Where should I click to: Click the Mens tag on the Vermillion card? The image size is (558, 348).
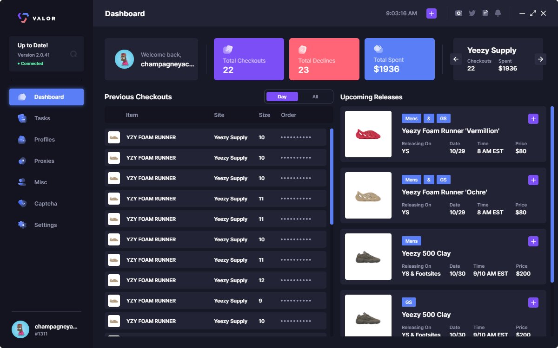tap(412, 118)
